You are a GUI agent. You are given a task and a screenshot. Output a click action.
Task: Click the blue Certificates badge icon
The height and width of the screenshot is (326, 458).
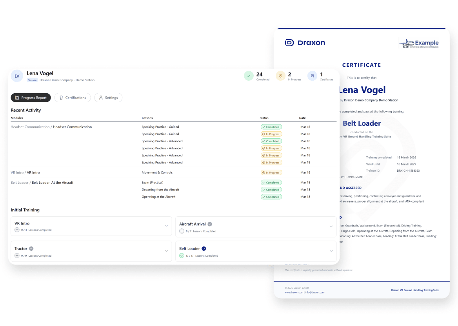312,76
